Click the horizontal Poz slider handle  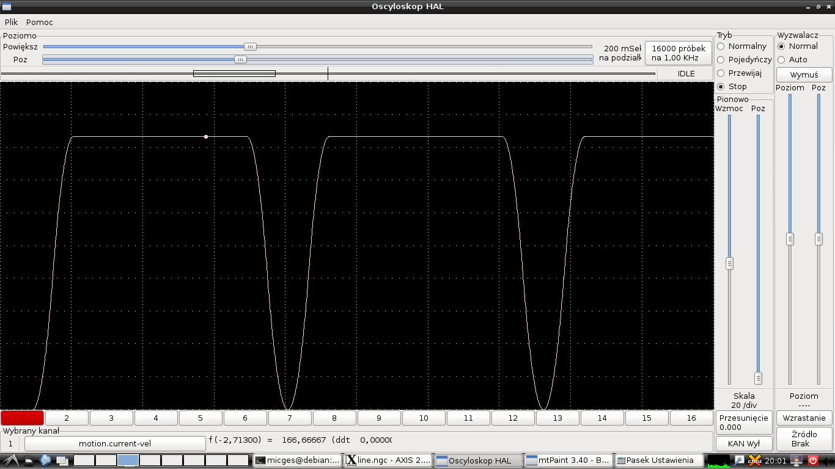point(241,60)
